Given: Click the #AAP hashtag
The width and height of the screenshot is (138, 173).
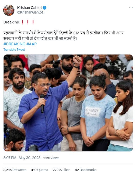Looking at the screenshot, I should pyautogui.click(x=32, y=44).
